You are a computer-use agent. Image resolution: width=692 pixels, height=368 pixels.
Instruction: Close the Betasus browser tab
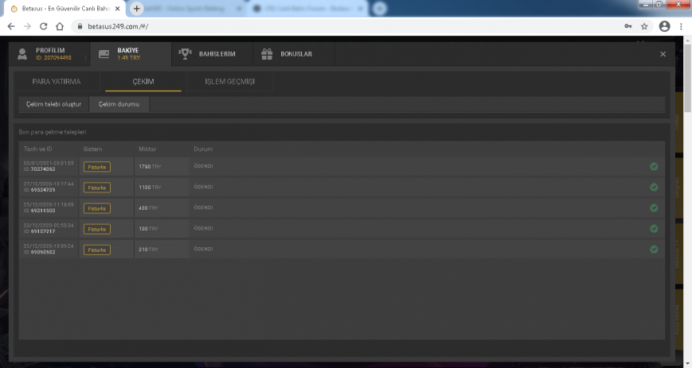tap(117, 9)
